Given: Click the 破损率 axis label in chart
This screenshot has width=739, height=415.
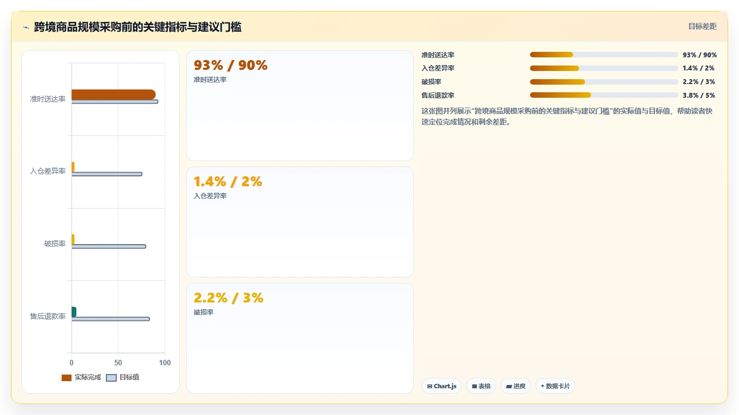Looking at the screenshot, I should (x=55, y=244).
